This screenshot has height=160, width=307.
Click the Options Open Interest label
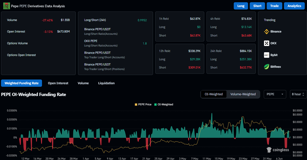click(x=21, y=55)
